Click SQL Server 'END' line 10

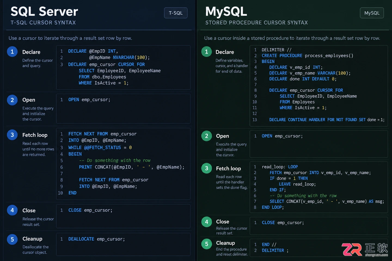(72, 193)
